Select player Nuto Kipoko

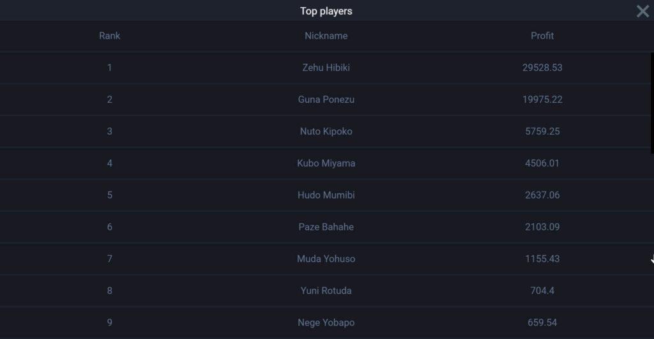tap(326, 132)
